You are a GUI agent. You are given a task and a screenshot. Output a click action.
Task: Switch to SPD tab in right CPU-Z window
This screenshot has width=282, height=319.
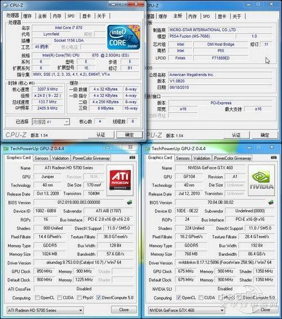206,16
